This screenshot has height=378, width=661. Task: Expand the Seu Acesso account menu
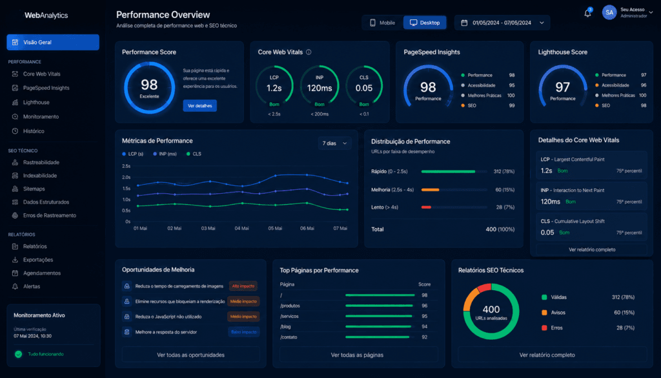tap(651, 12)
